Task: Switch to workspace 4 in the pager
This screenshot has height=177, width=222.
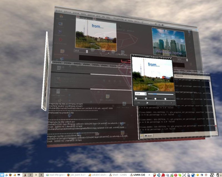Action: tap(41, 175)
